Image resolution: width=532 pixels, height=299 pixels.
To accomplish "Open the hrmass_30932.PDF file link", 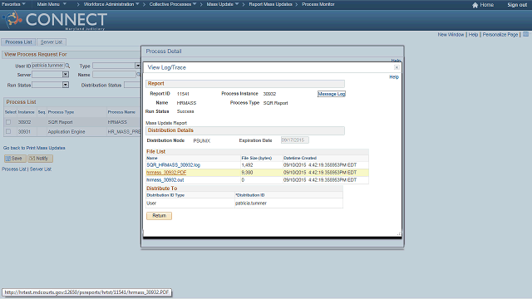I will click(x=166, y=173).
